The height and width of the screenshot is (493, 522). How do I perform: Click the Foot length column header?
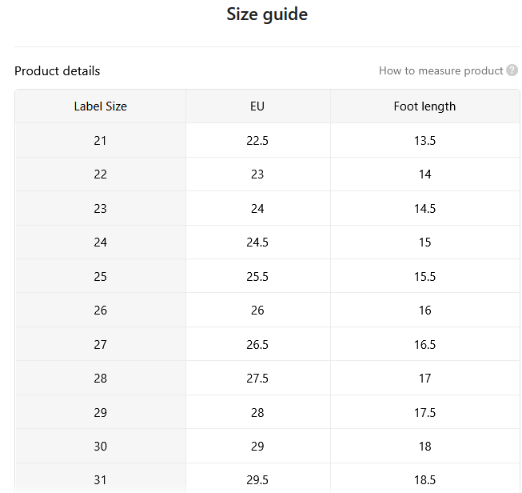tap(424, 106)
